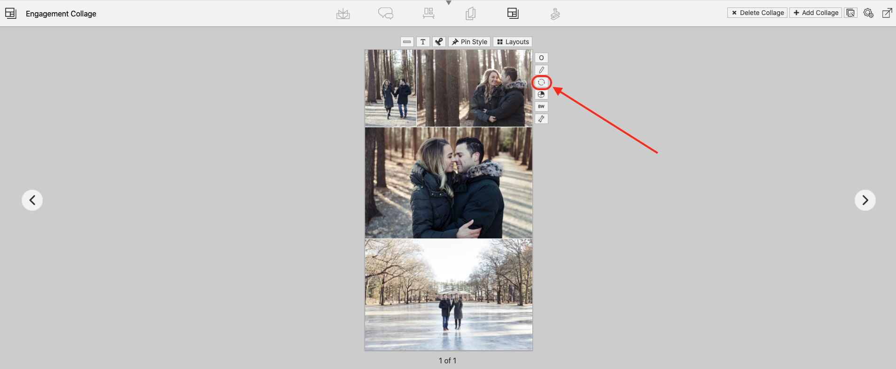Click the Delete Collage button
Viewport: 896px width, 369px height.
(757, 13)
